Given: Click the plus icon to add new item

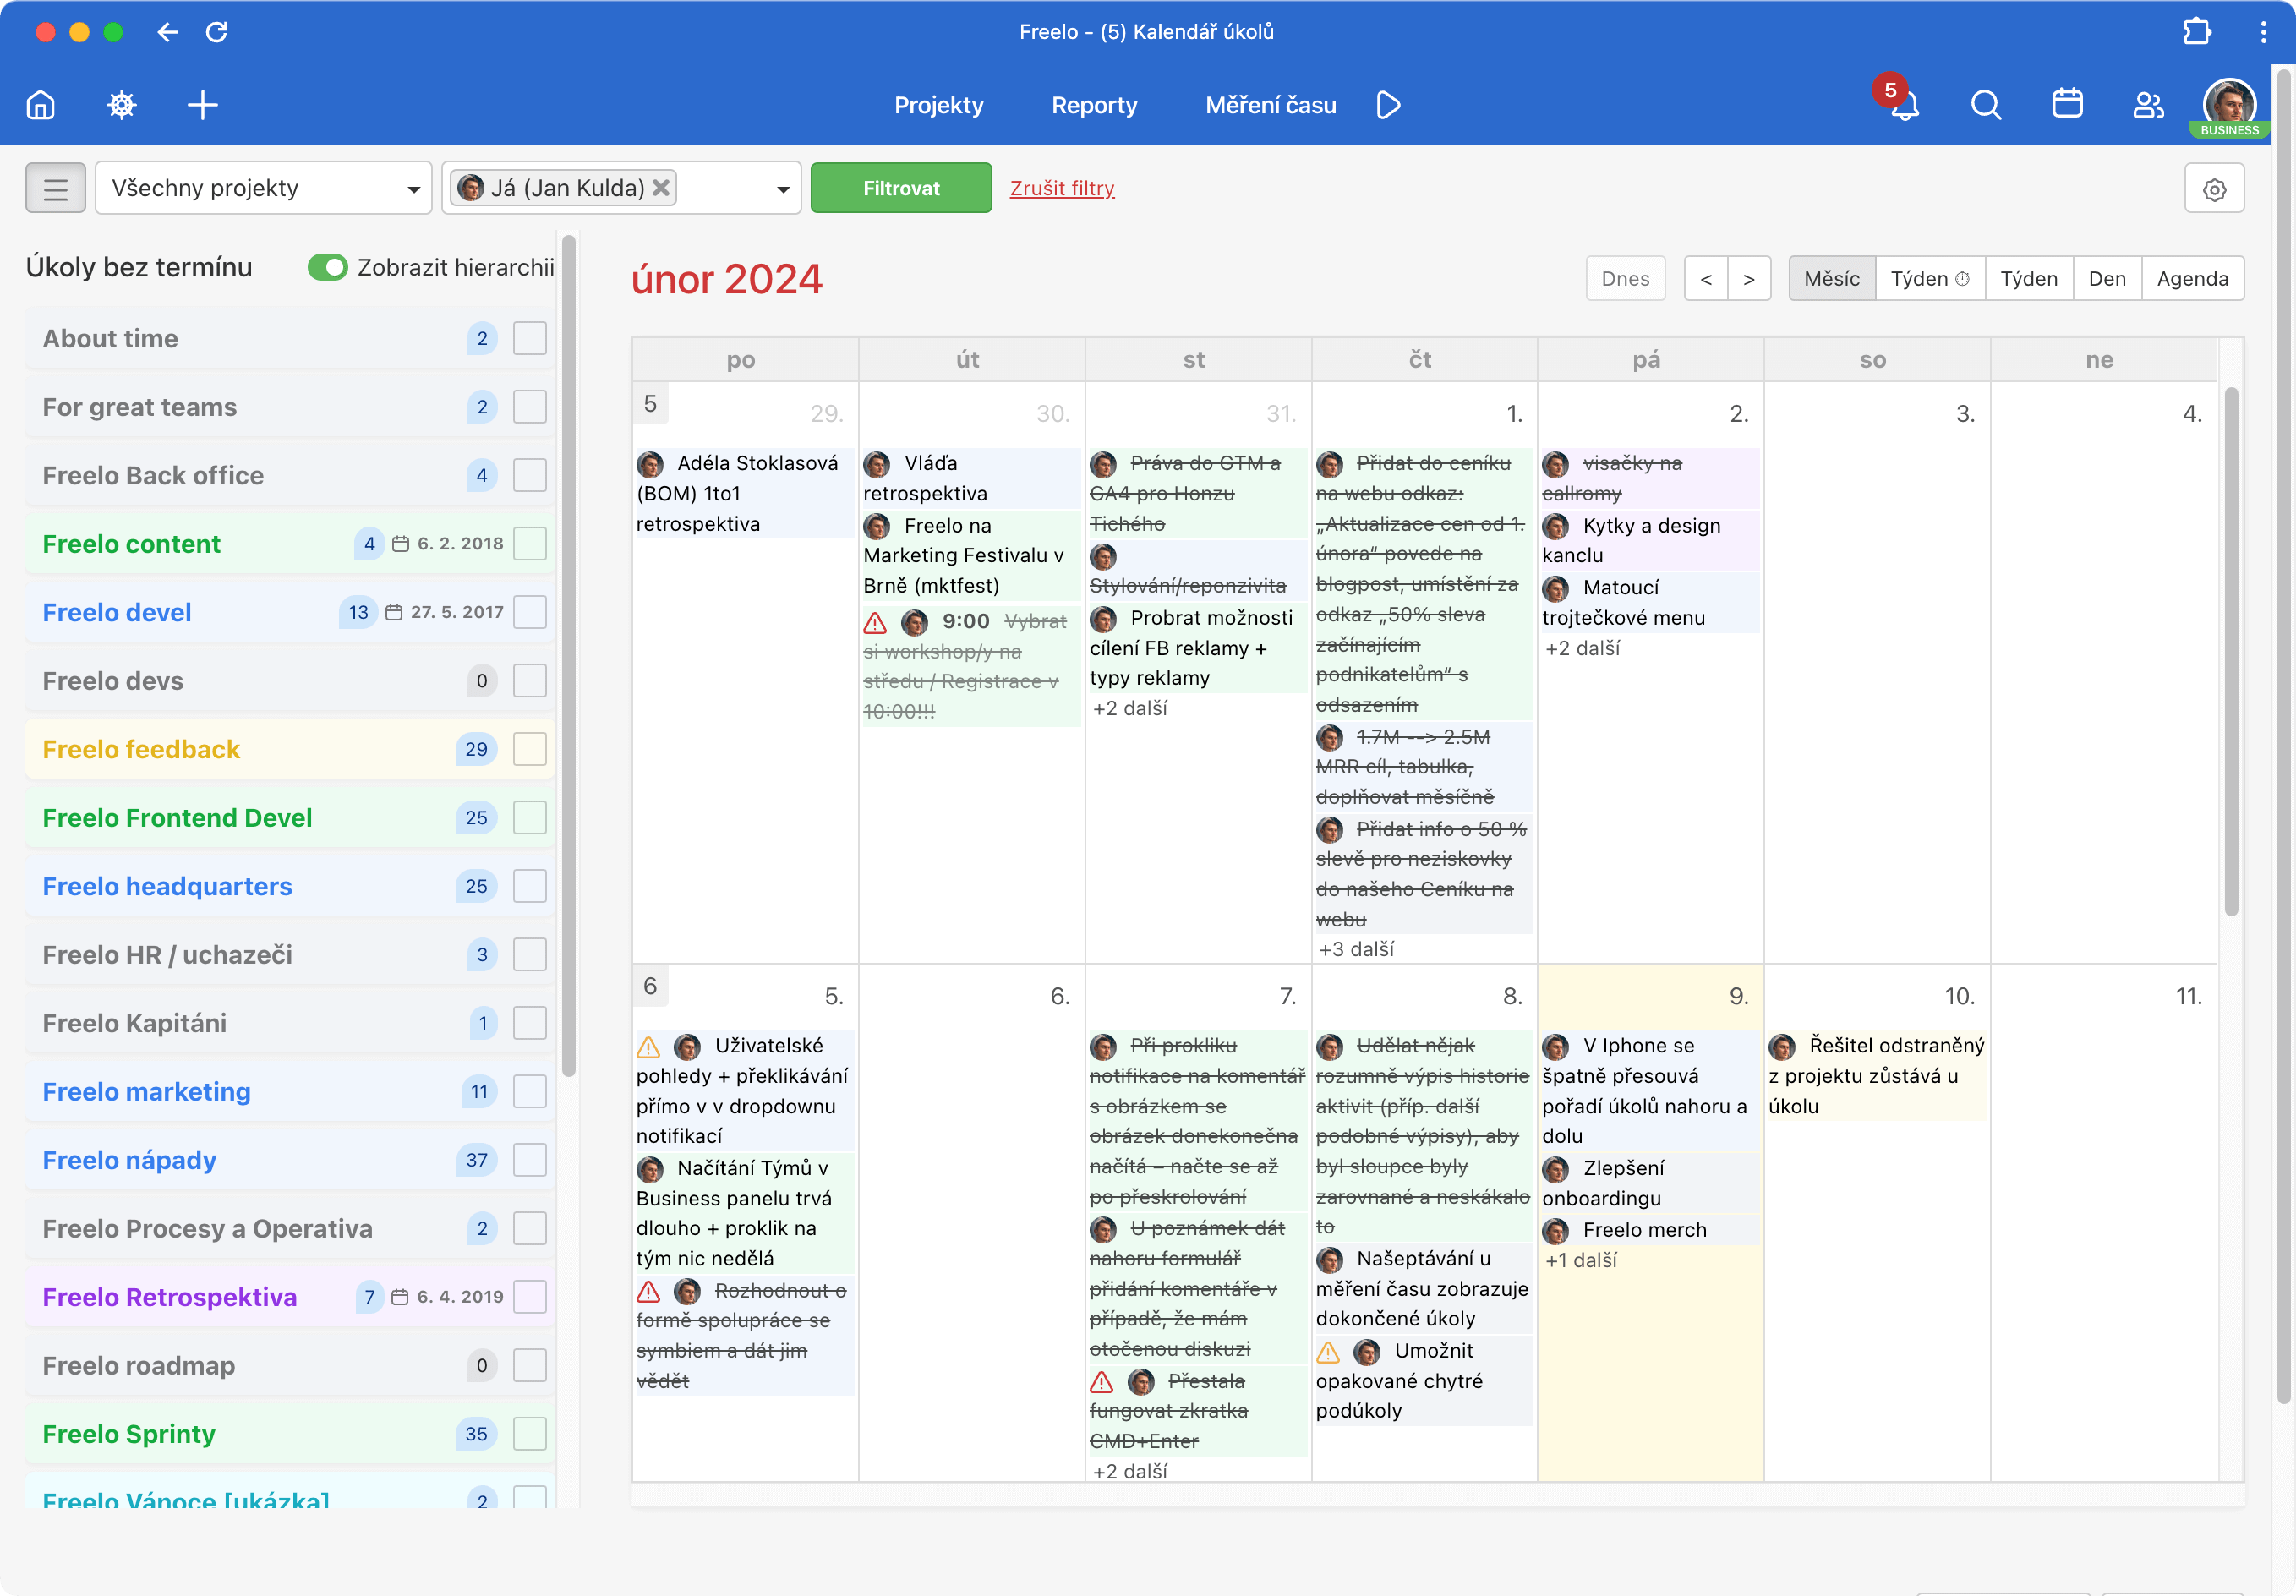Looking at the screenshot, I should click(202, 105).
